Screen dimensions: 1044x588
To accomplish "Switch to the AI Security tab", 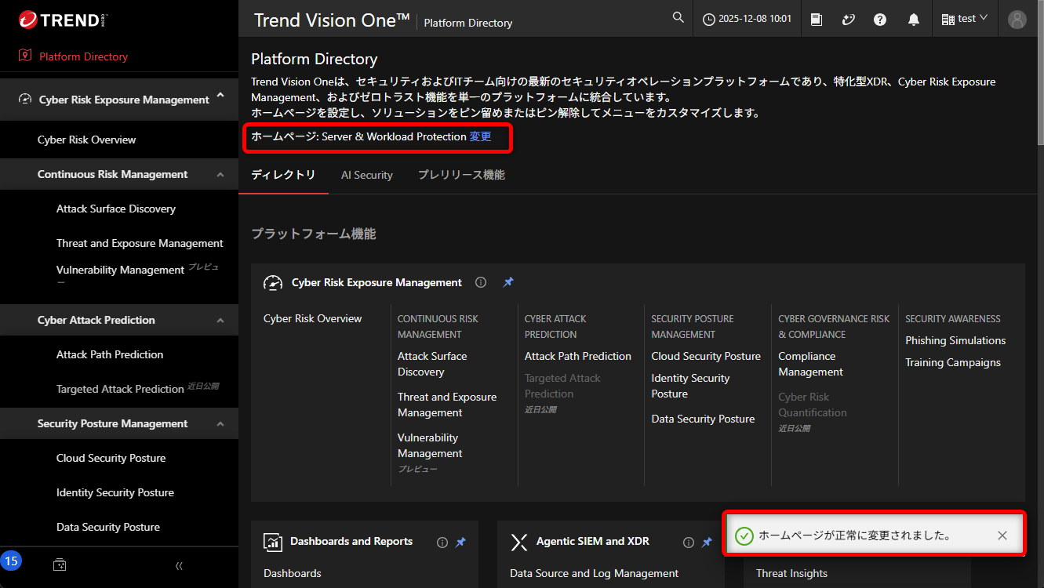I will click(366, 175).
